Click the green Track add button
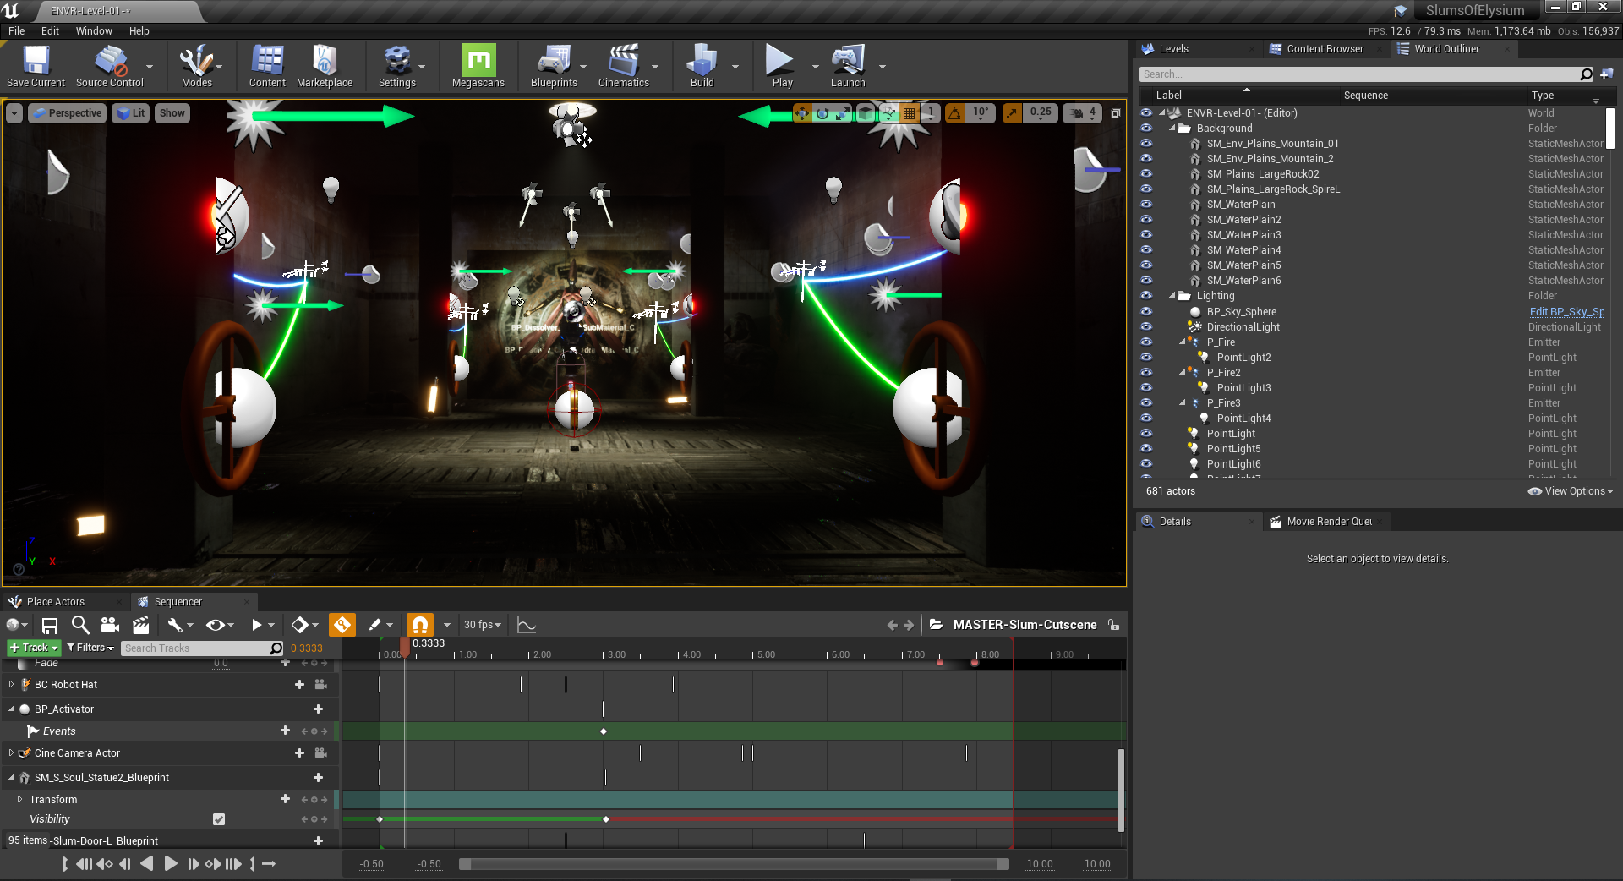 [x=34, y=648]
